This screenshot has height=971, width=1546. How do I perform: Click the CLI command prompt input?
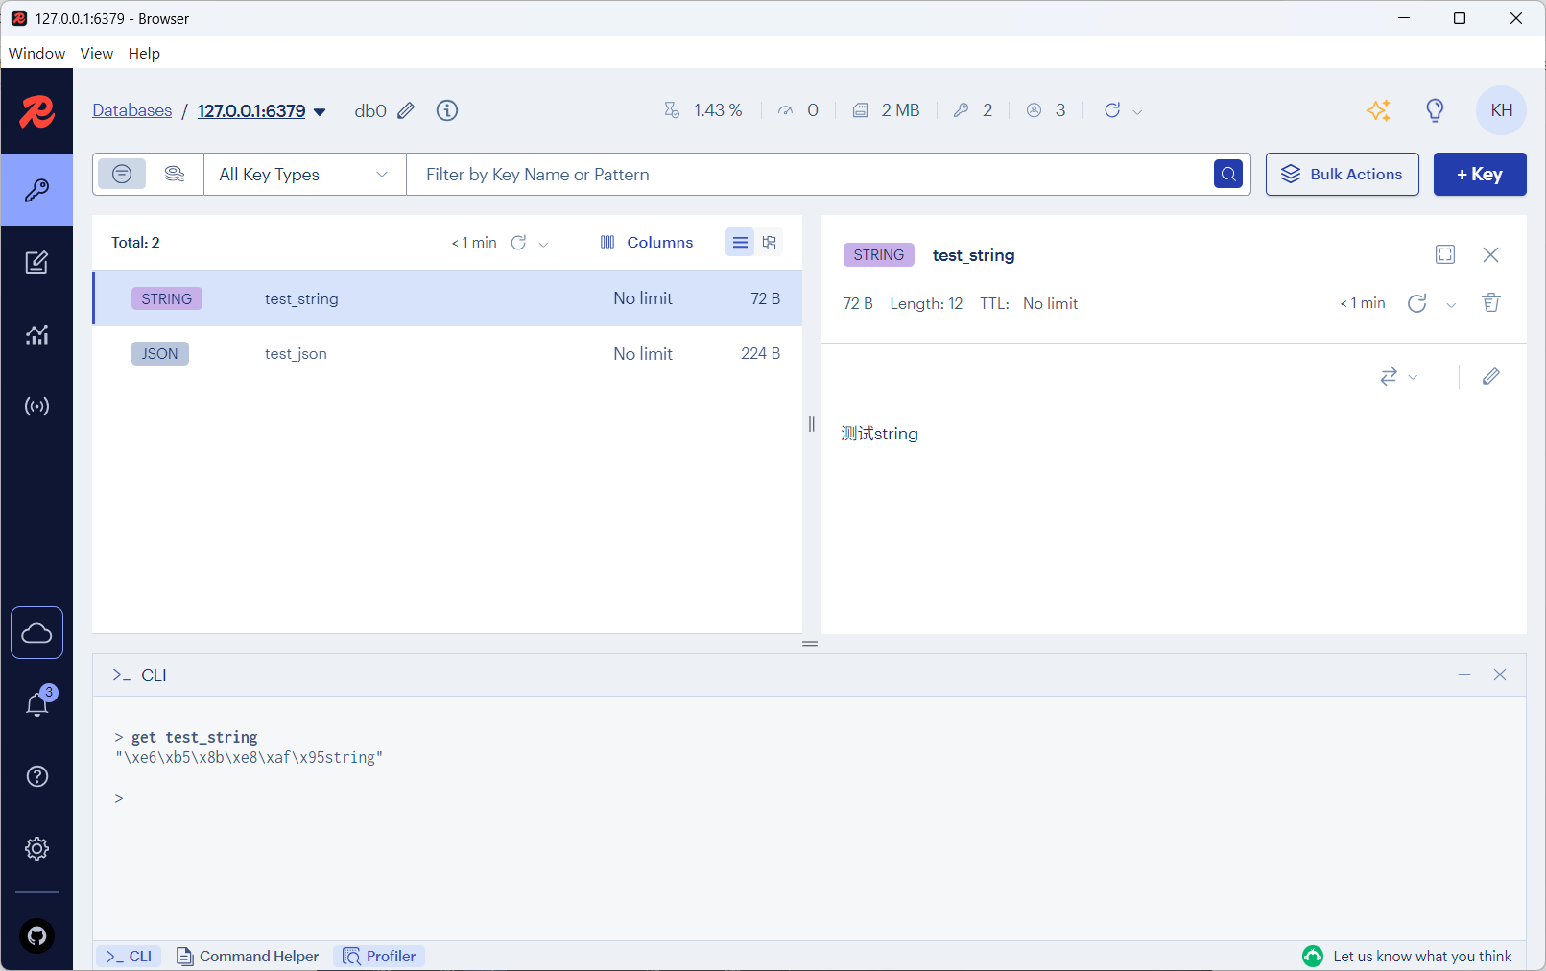pos(809,798)
